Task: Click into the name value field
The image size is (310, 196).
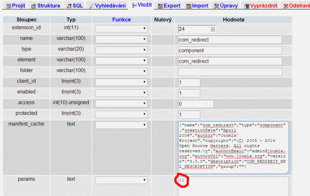Action: (230, 40)
